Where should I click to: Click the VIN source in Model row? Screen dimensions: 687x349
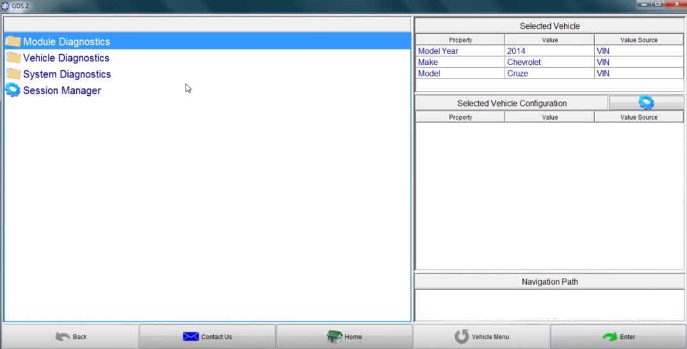pyautogui.click(x=639, y=74)
